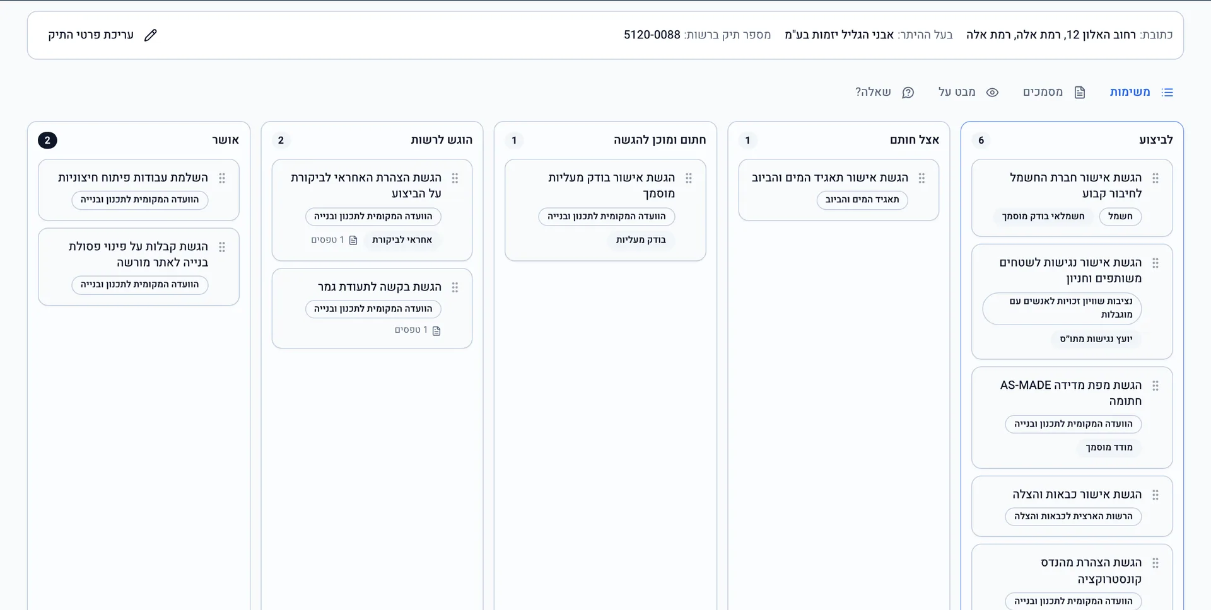The height and width of the screenshot is (610, 1211).
Task: Click drag handle on השלמת עבודות פיתוח חיצוניות card
Action: pyautogui.click(x=222, y=178)
